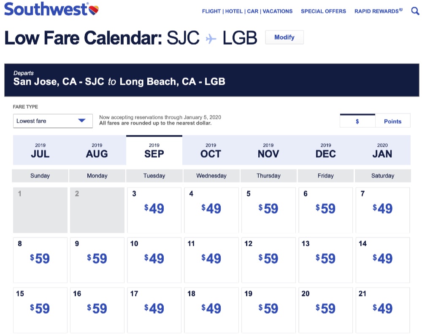Choose the $59 fare on September 12
The height and width of the screenshot is (336, 422).
(268, 259)
